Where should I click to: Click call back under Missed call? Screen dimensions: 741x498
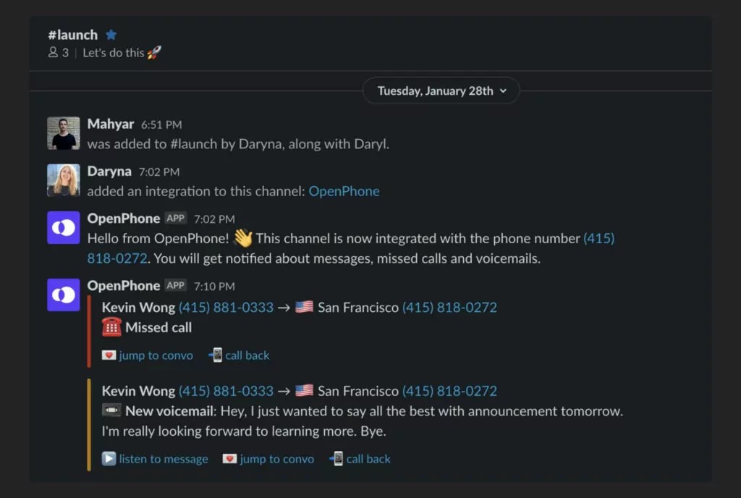click(x=247, y=355)
